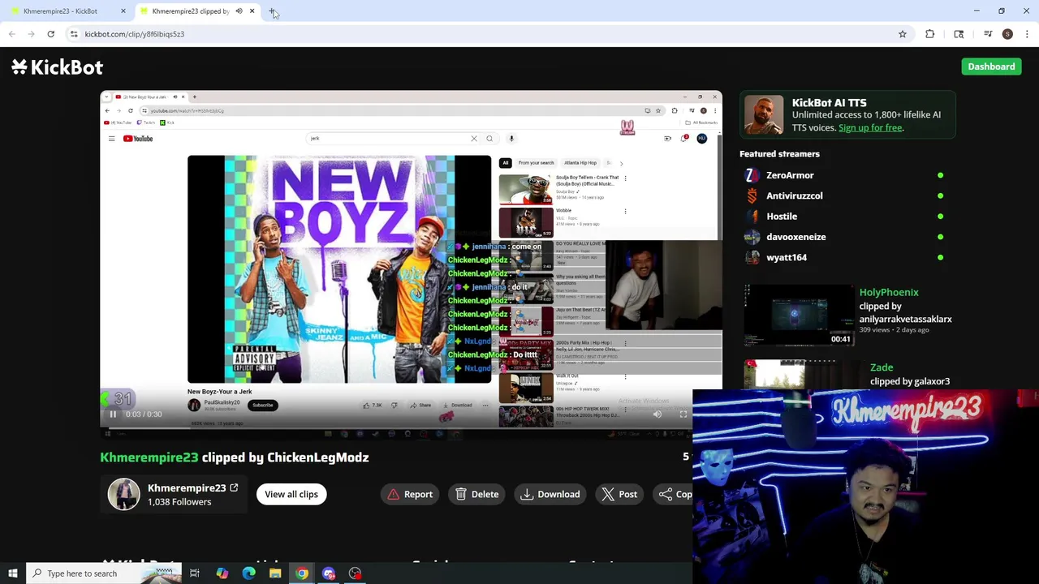Open File Explorer from the taskbar
Image resolution: width=1039 pixels, height=584 pixels.
[275, 573]
